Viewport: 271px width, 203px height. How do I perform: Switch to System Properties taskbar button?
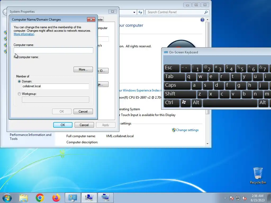point(89,198)
